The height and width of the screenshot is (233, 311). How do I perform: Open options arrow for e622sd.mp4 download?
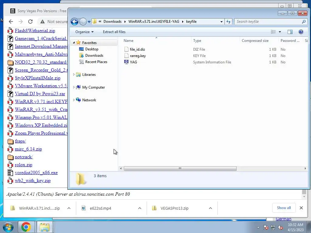pos(140,208)
